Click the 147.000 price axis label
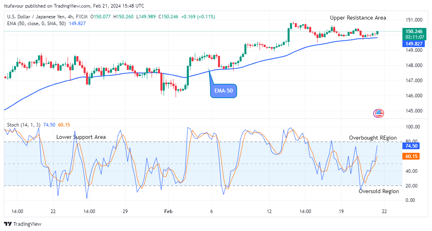This screenshot has height=231, width=432. (414, 81)
